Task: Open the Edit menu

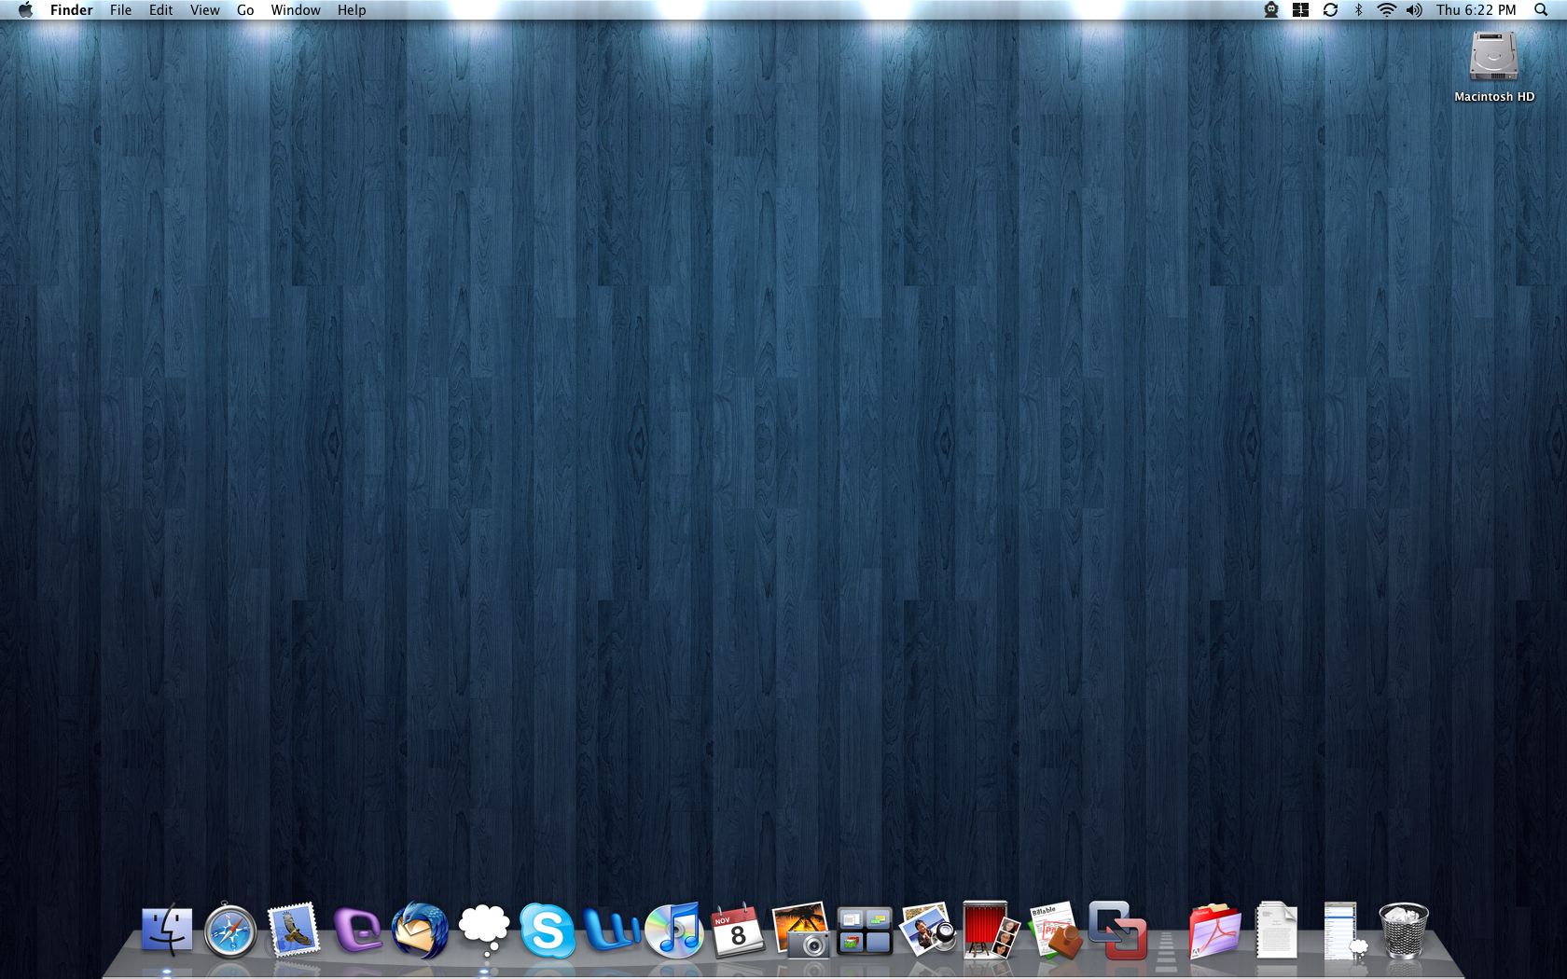Action: pyautogui.click(x=161, y=10)
